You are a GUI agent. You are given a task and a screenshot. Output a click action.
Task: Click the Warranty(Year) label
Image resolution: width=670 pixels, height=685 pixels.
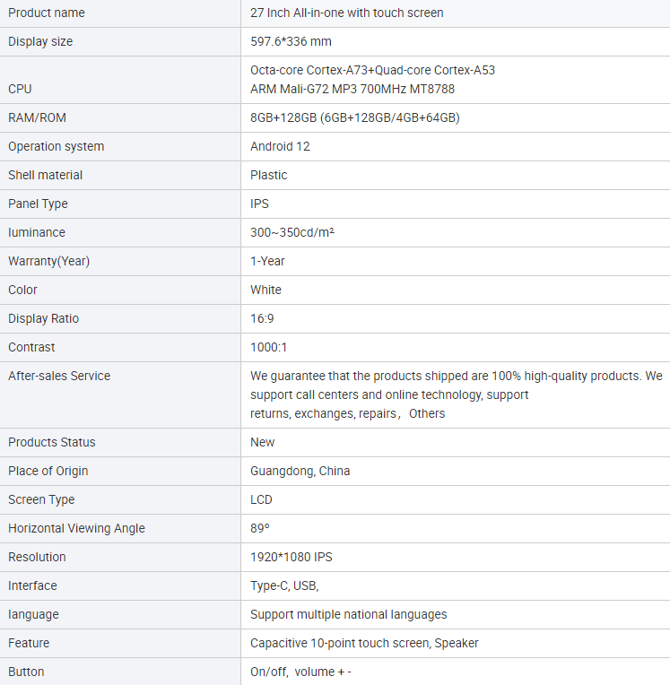click(x=49, y=261)
